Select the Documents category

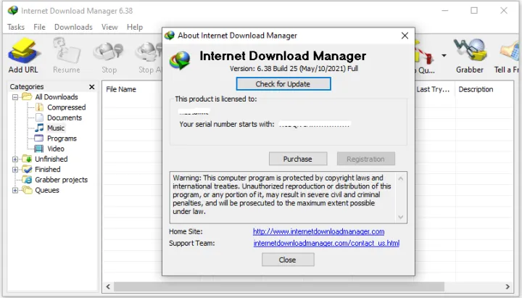[65, 117]
